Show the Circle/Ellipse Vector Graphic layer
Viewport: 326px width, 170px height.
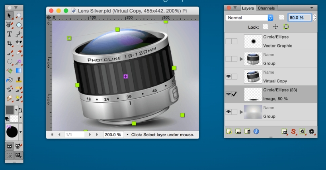[228, 41]
